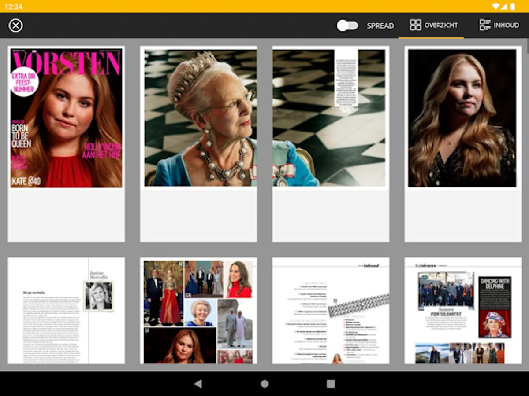Toggle the Spread view switch
This screenshot has width=529, height=396.
point(347,26)
